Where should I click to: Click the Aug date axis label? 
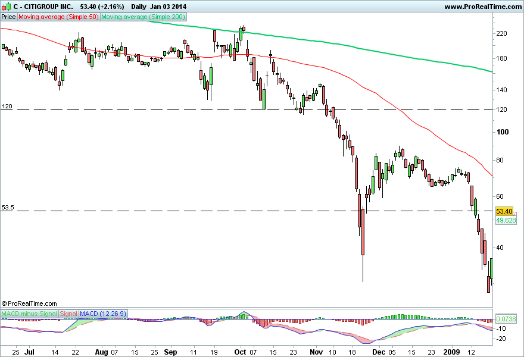click(x=101, y=352)
